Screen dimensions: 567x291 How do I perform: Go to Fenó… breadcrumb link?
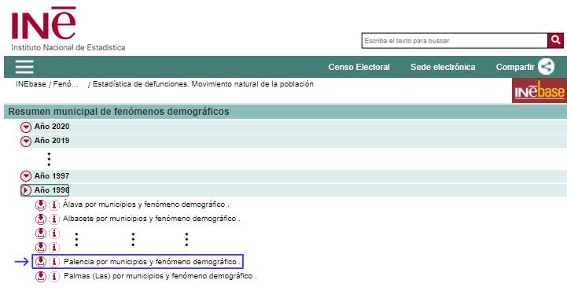tap(66, 84)
